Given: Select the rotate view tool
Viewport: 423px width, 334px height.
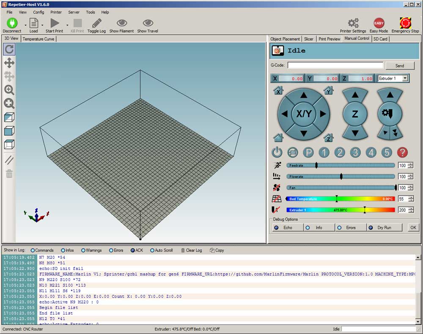Looking at the screenshot, I should pyautogui.click(x=9, y=49).
